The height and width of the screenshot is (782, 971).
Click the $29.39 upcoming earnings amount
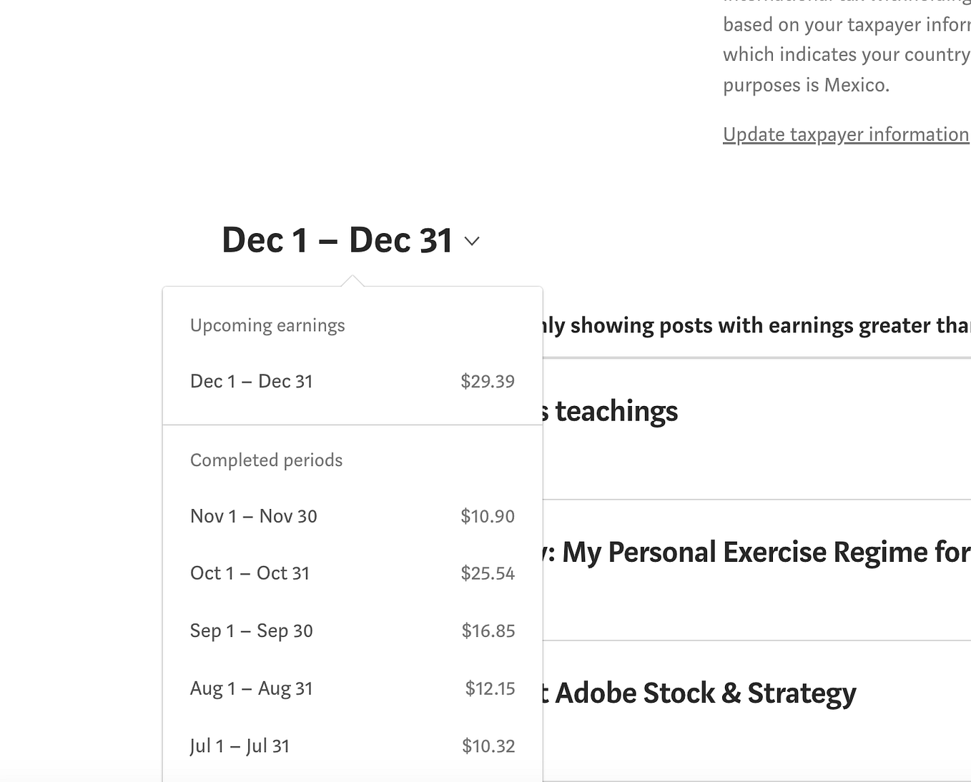(488, 382)
